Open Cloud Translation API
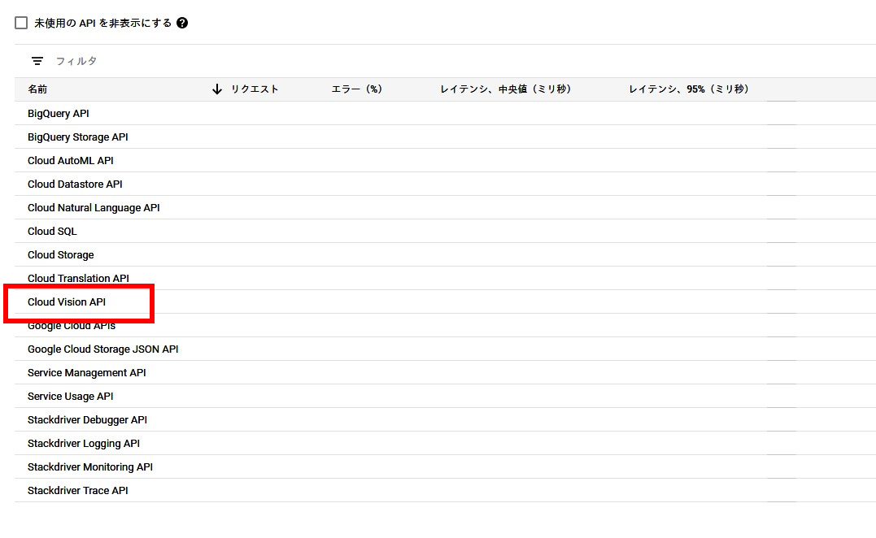The image size is (876, 538). click(78, 279)
